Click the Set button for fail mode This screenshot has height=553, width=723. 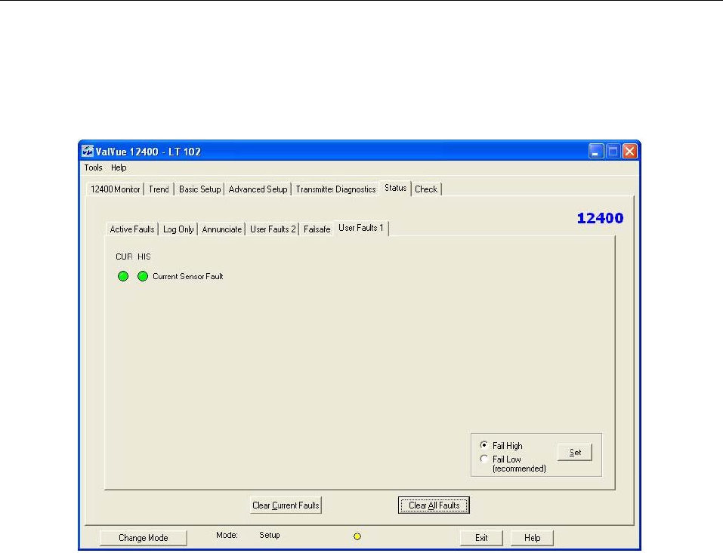(x=575, y=452)
